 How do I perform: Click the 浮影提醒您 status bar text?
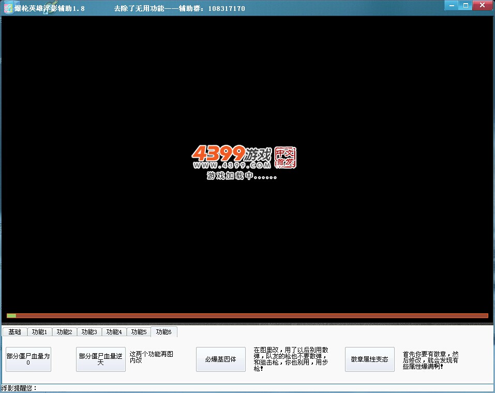point(19,388)
